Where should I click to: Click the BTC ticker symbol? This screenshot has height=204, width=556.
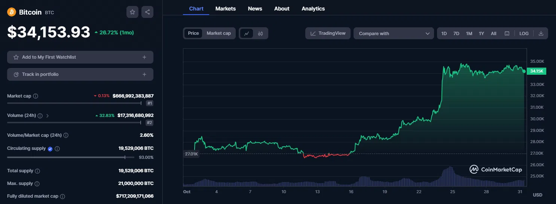tap(49, 13)
